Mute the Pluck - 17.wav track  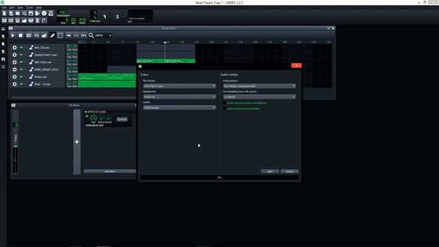pyautogui.click(x=21, y=84)
